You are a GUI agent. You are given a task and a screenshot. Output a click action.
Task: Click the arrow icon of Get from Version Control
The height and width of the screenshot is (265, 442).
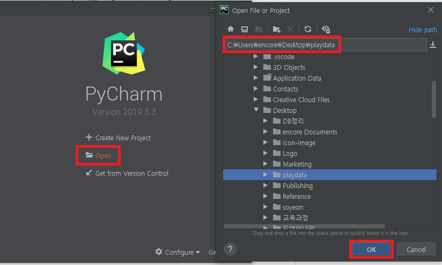tap(89, 173)
